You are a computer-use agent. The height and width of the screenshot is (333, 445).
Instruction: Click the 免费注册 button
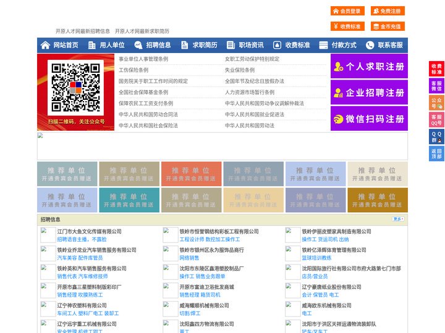[x=388, y=11]
